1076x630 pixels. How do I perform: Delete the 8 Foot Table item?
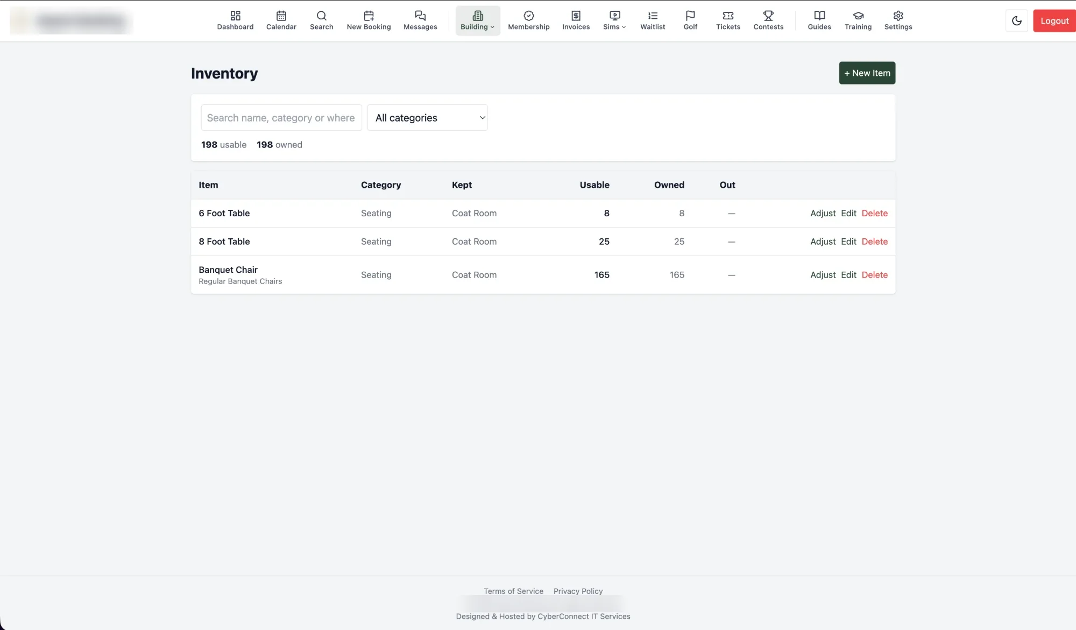874,242
